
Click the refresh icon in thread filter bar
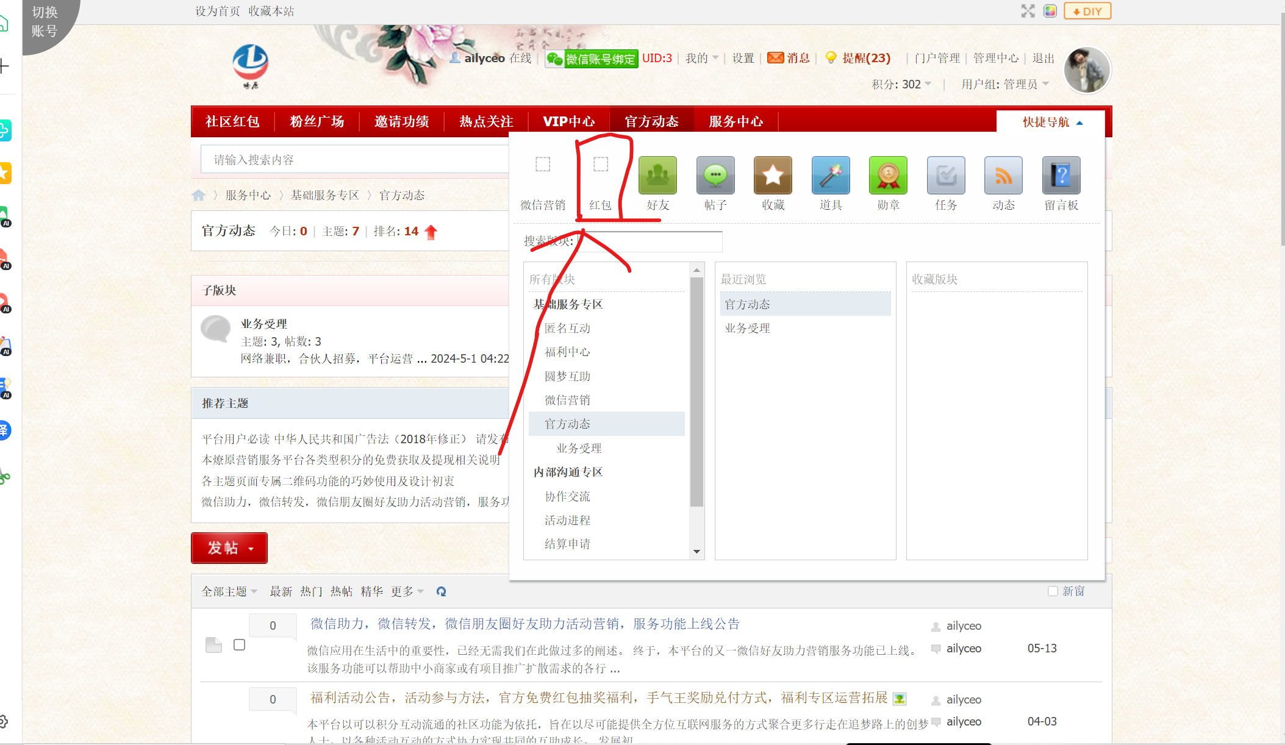tap(442, 591)
